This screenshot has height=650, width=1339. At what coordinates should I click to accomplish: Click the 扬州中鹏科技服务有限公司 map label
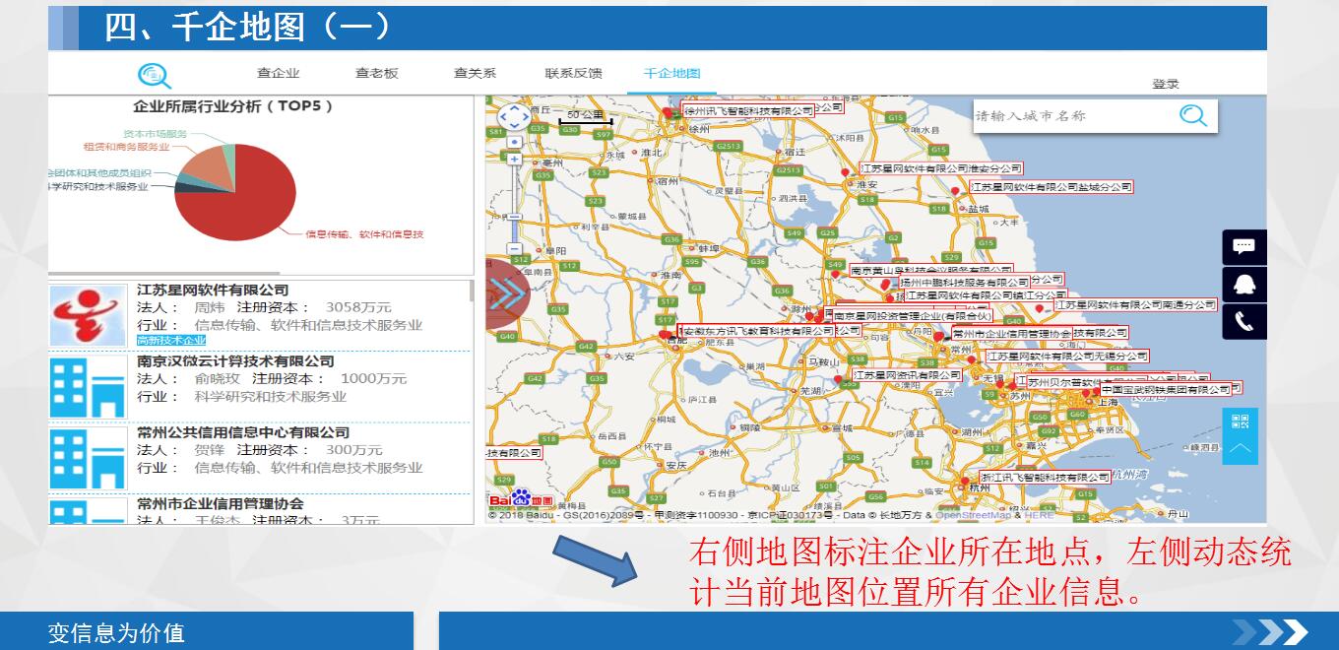tap(965, 283)
